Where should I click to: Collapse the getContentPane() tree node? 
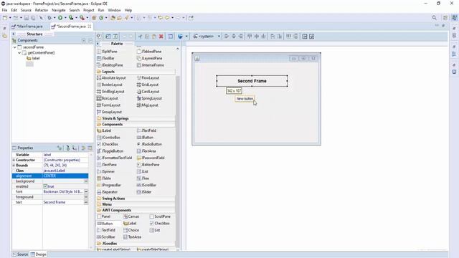coord(19,53)
